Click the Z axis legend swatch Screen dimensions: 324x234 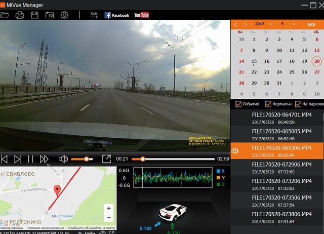tap(218, 184)
